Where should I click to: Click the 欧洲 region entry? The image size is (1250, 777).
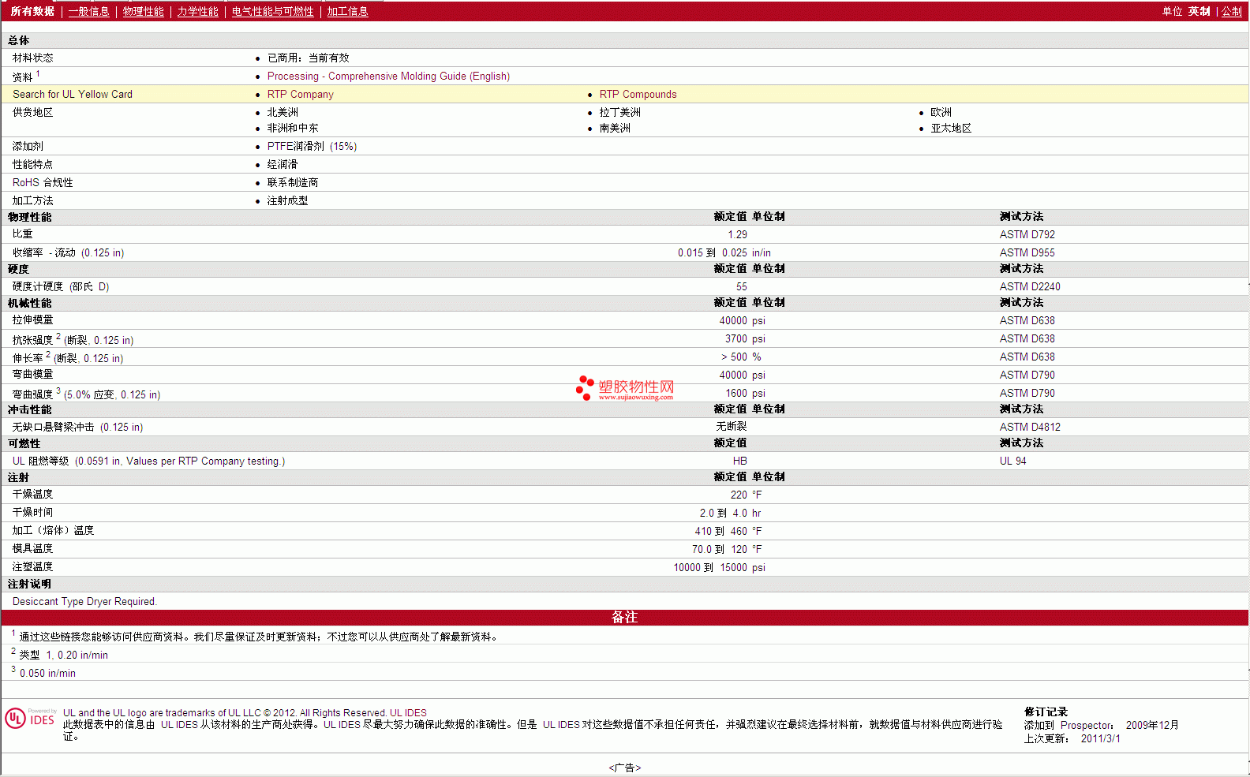[941, 112]
